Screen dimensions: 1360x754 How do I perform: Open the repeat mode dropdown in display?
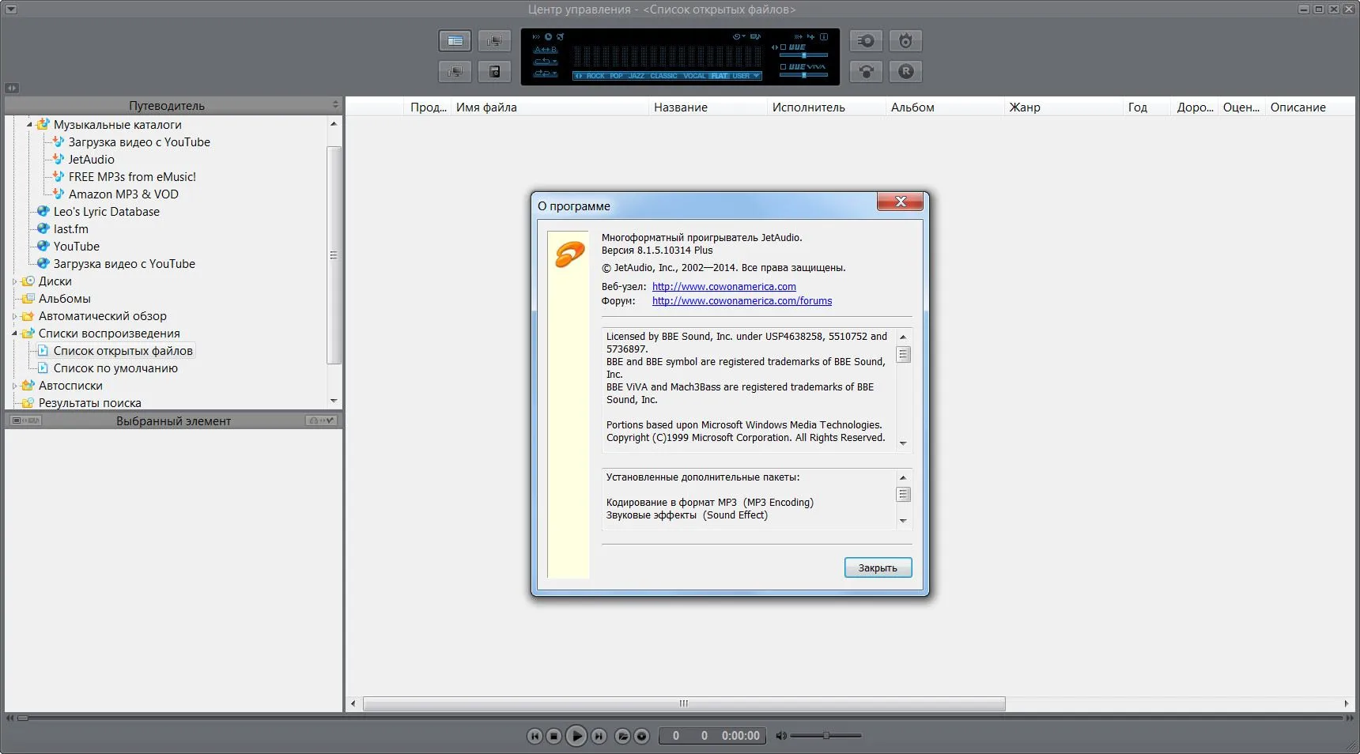pos(546,62)
